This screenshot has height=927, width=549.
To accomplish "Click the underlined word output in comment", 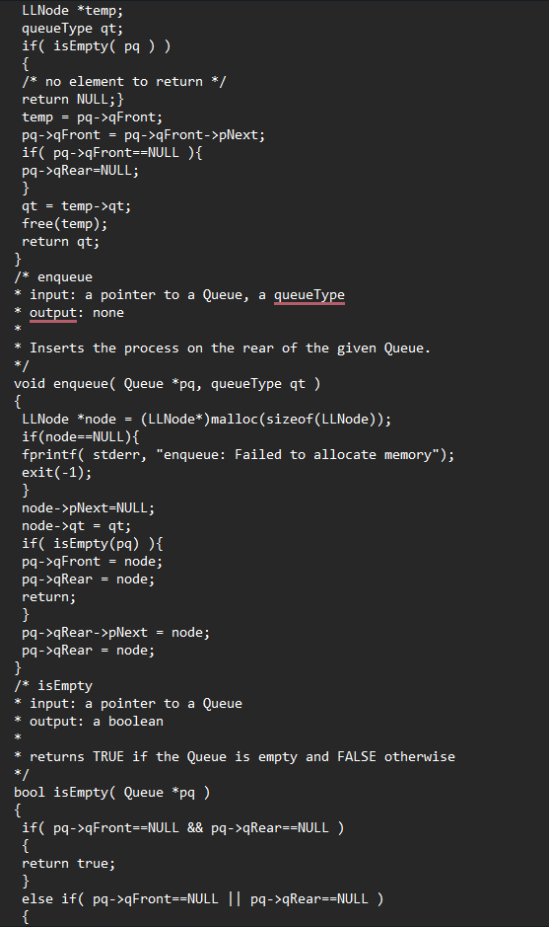I will (x=53, y=313).
